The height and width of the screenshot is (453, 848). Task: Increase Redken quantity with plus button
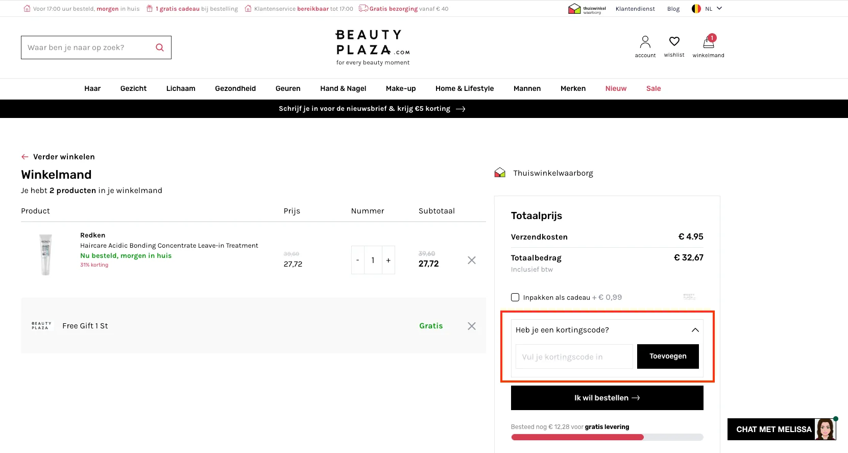click(x=389, y=260)
